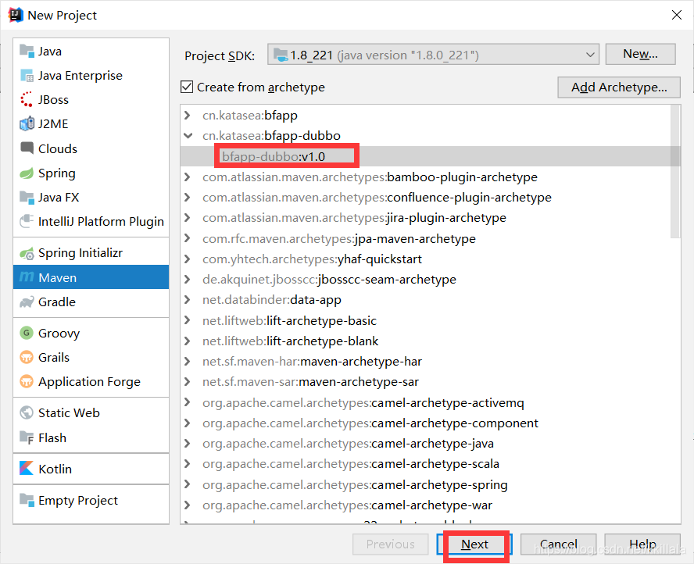Image resolution: width=694 pixels, height=564 pixels.
Task: Click the Help button
Action: pyautogui.click(x=642, y=544)
